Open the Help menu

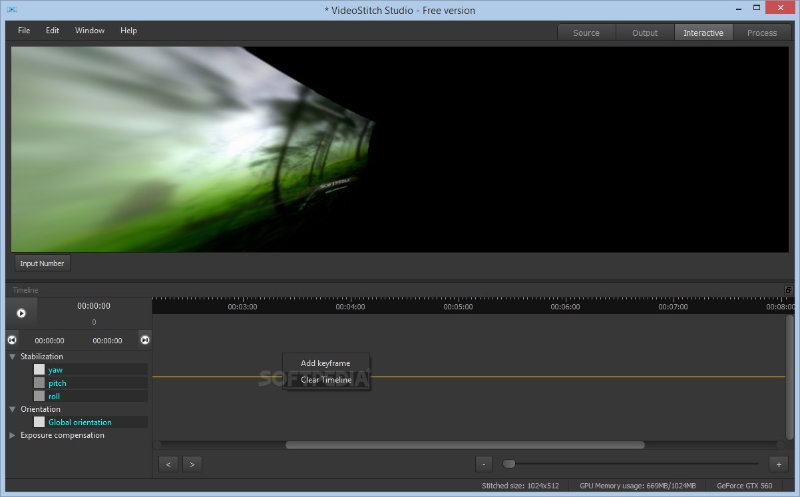point(128,31)
